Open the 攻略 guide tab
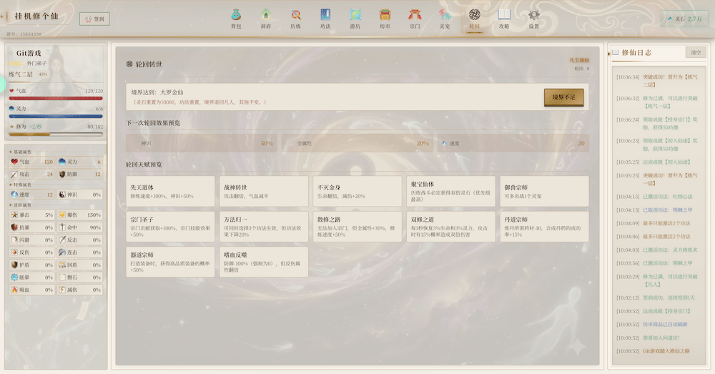715x374 pixels. click(x=504, y=18)
